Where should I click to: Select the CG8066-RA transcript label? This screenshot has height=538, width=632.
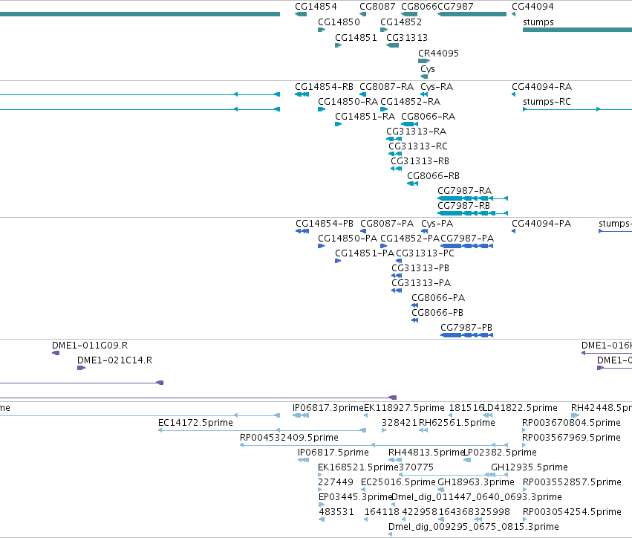click(x=428, y=117)
